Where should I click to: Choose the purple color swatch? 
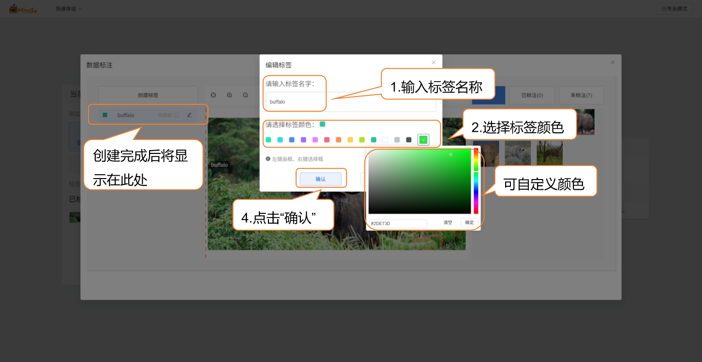(303, 140)
